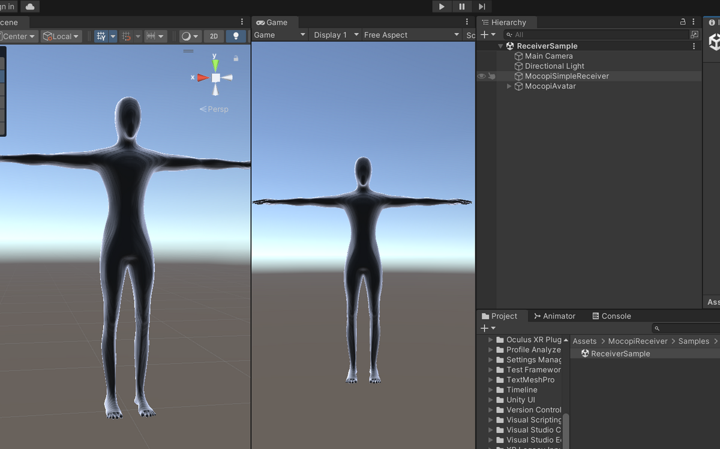Open the Game view mode dropdown
Viewport: 720px width, 449px height.
(x=280, y=35)
